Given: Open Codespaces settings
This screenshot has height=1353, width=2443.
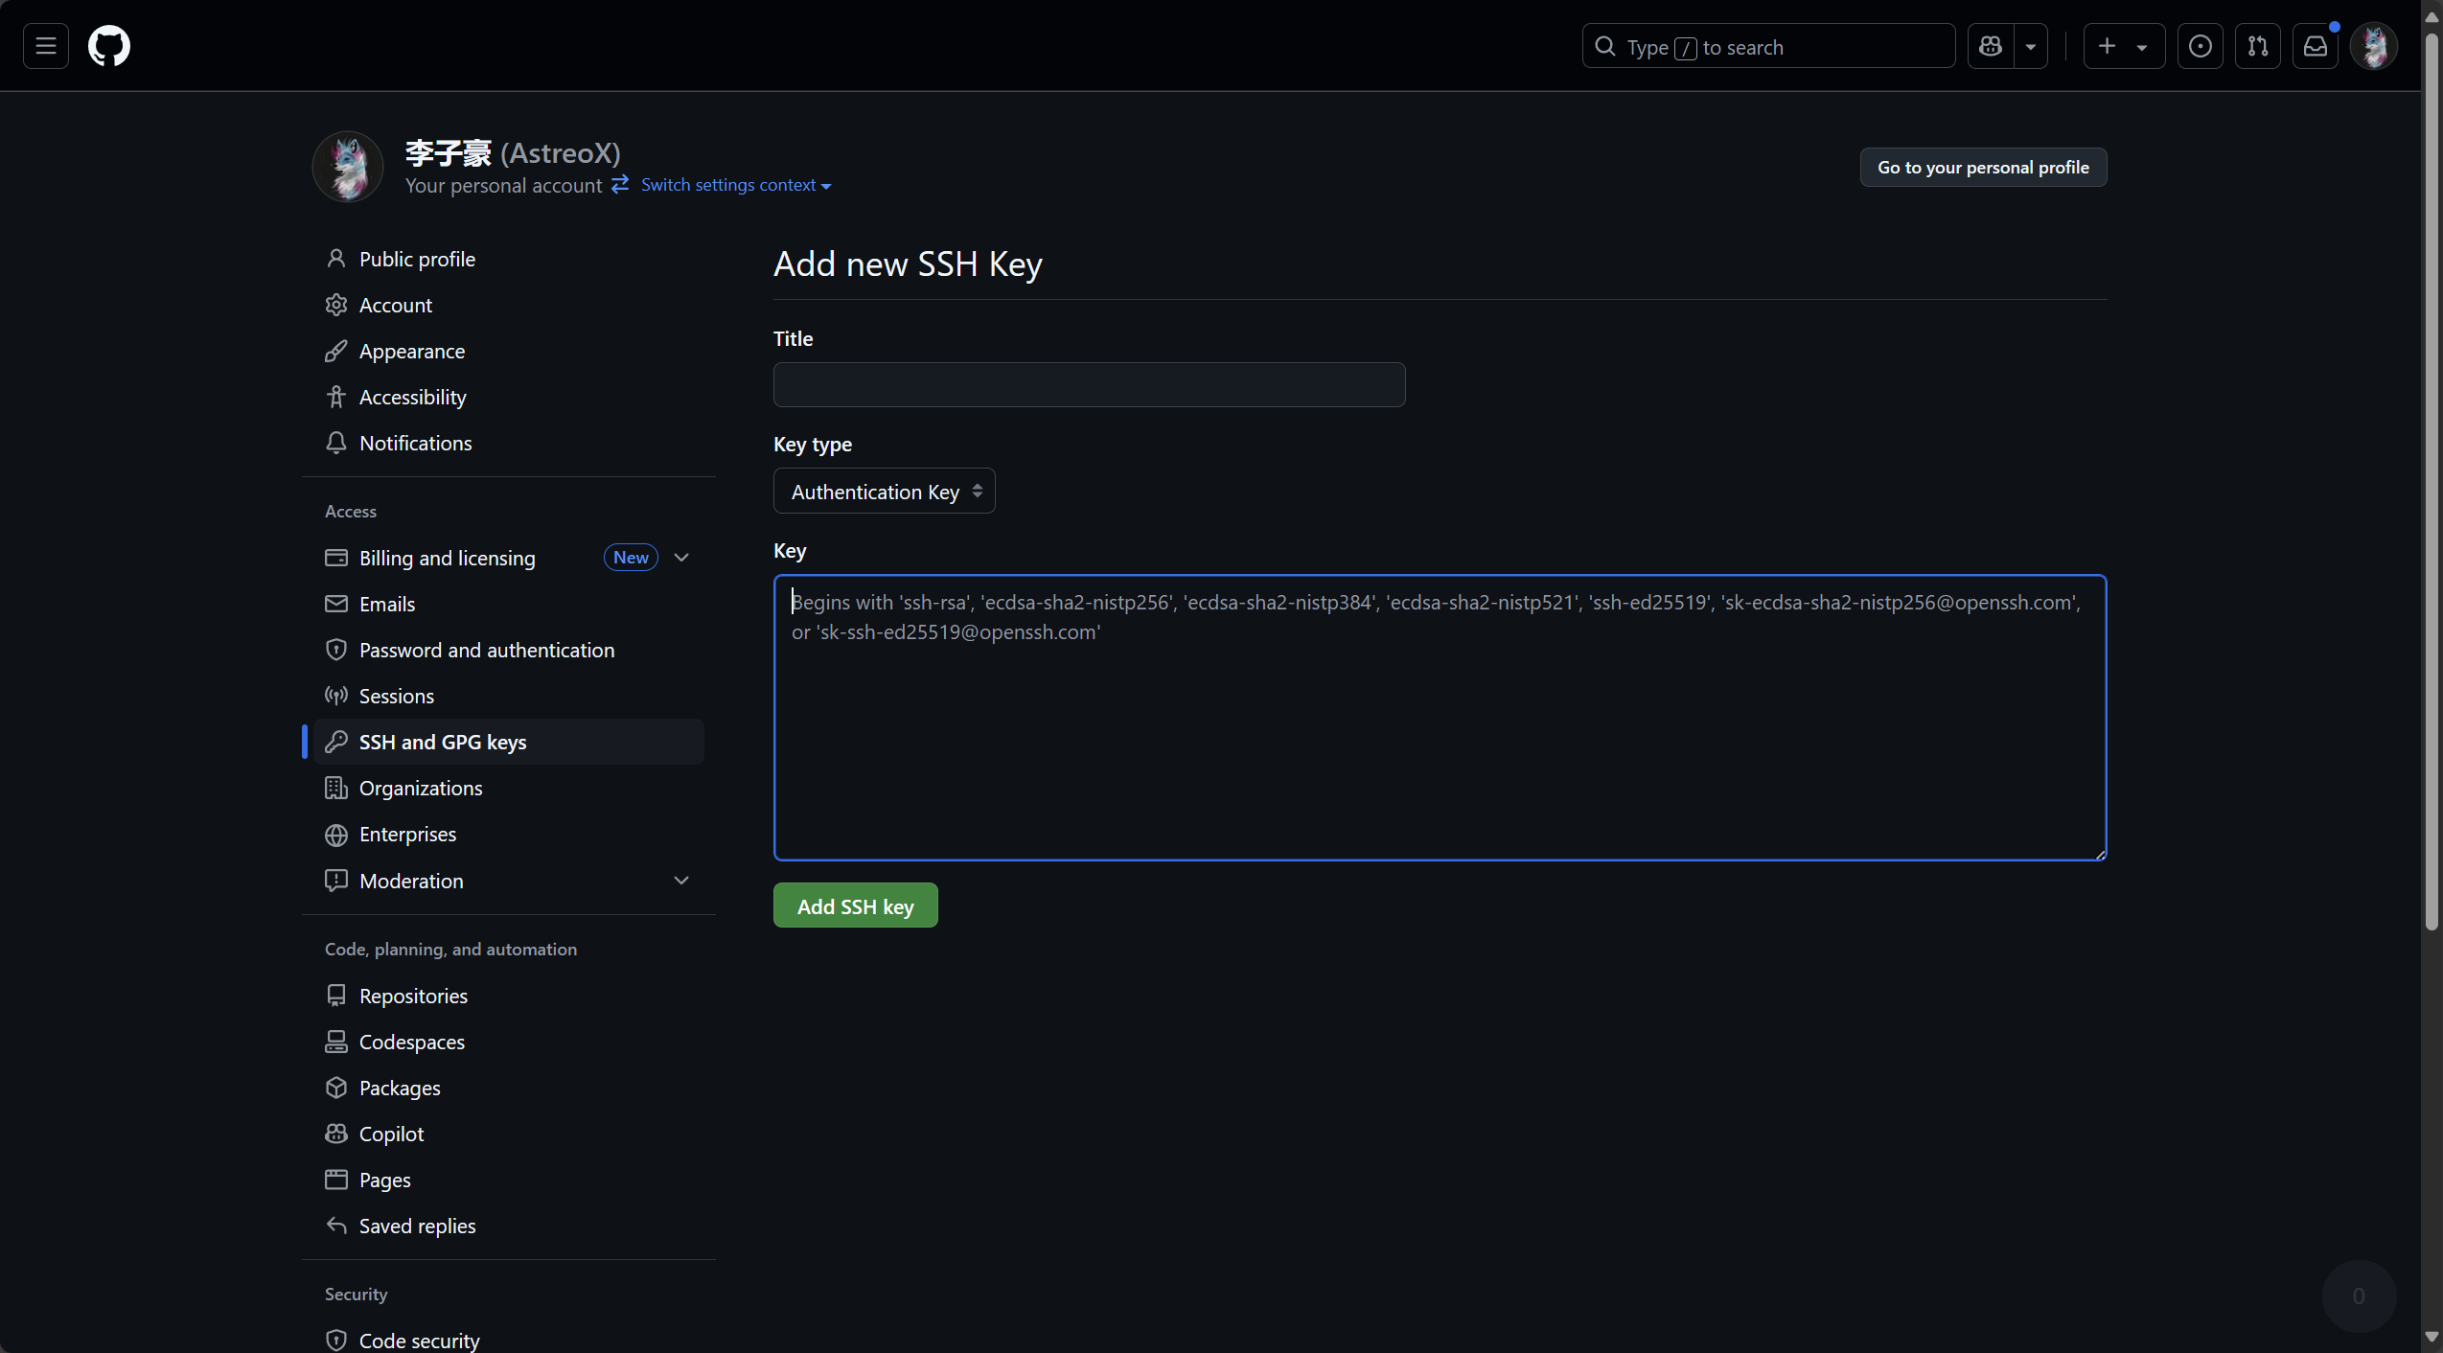Looking at the screenshot, I should pos(509,1042).
